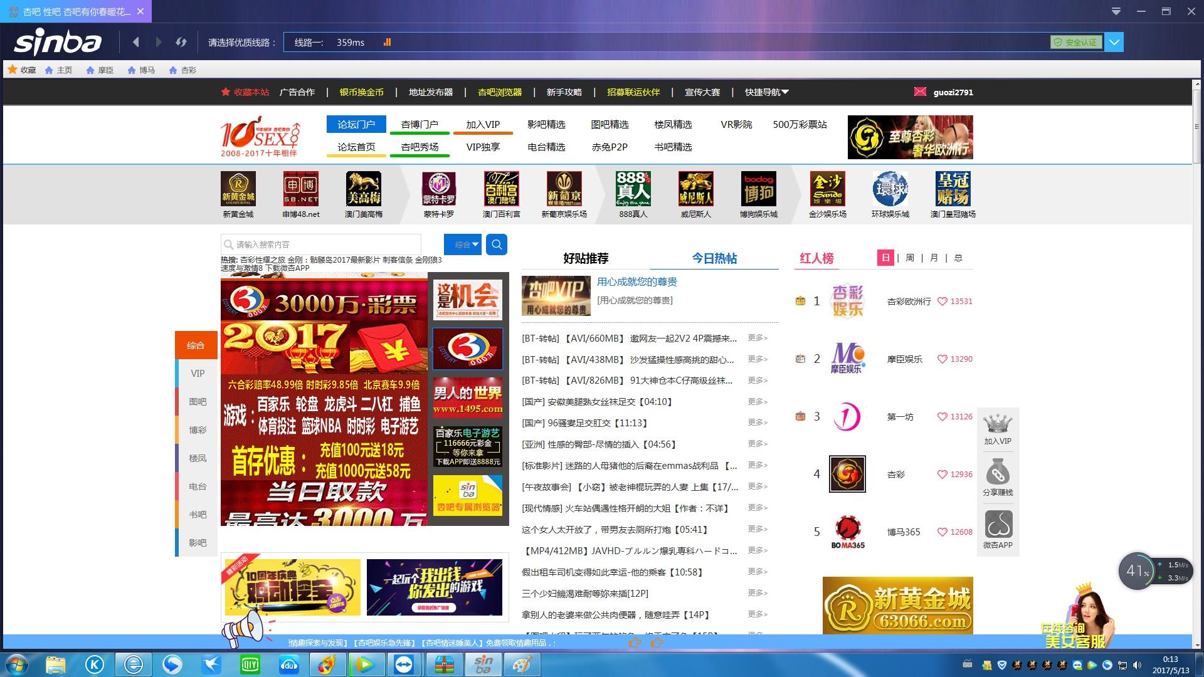
Task: Expand the 快捷导航 dropdown menu
Action: tap(766, 92)
